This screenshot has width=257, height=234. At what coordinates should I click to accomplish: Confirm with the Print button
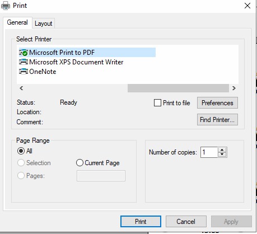pyautogui.click(x=141, y=222)
